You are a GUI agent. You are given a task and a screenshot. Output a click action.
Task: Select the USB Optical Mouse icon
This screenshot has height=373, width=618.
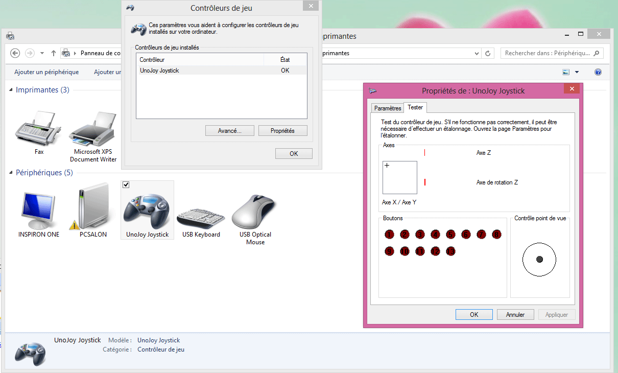[x=255, y=210]
